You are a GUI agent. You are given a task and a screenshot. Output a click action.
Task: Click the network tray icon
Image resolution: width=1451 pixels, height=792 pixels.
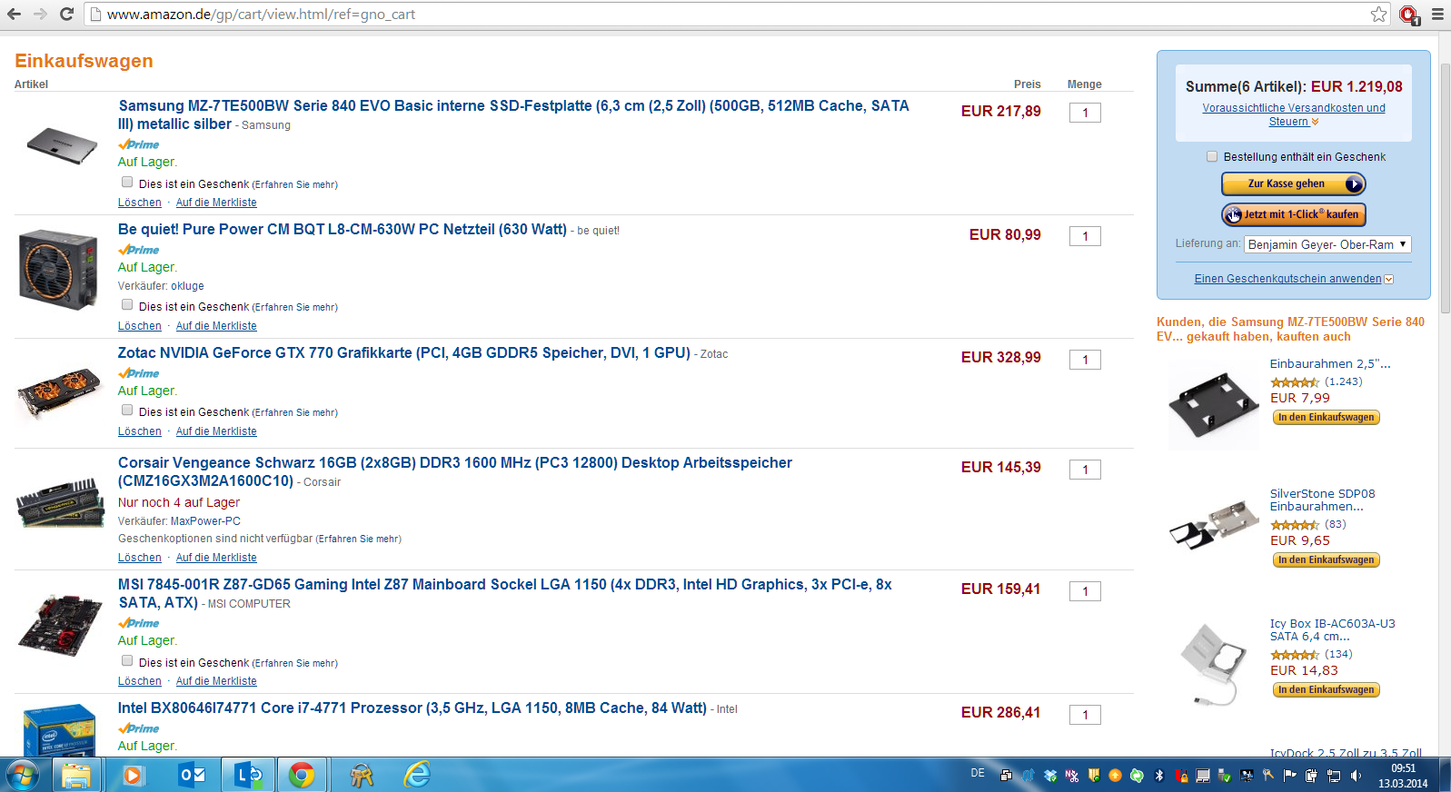(x=1333, y=776)
